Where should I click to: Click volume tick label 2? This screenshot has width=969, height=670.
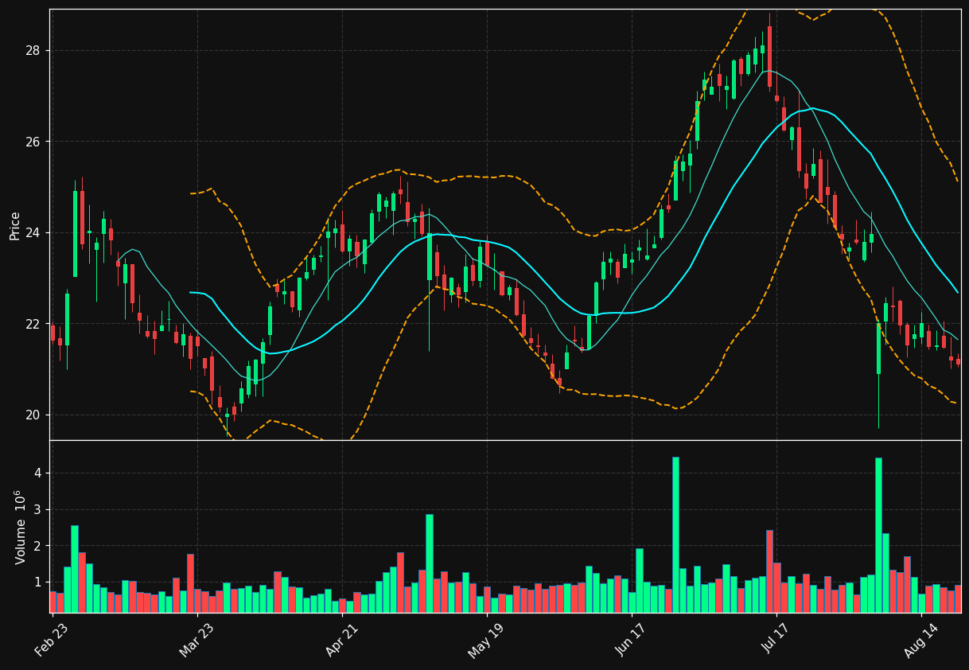point(37,546)
